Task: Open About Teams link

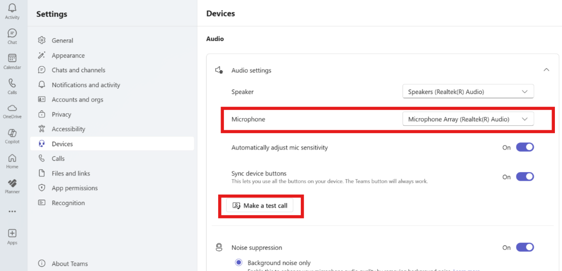Action: (x=69, y=263)
